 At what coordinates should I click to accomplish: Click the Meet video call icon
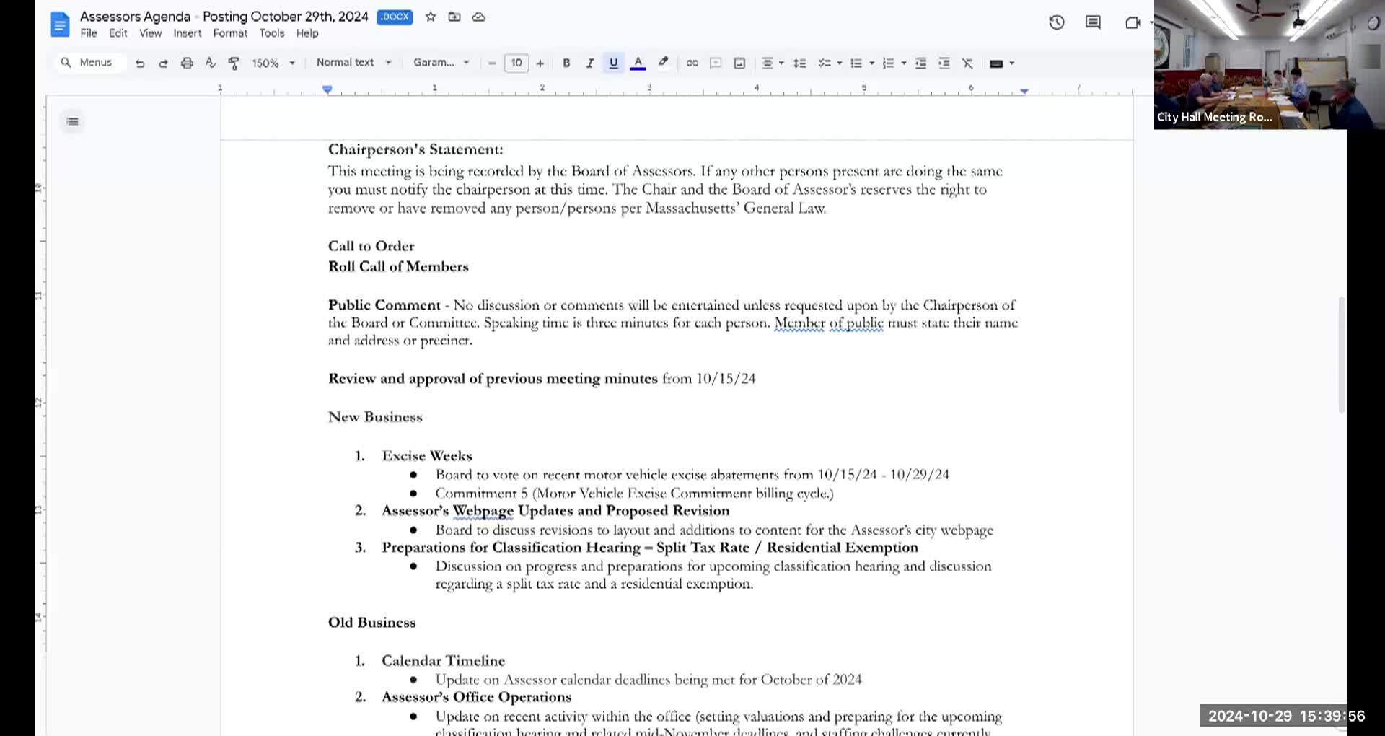coord(1133,23)
